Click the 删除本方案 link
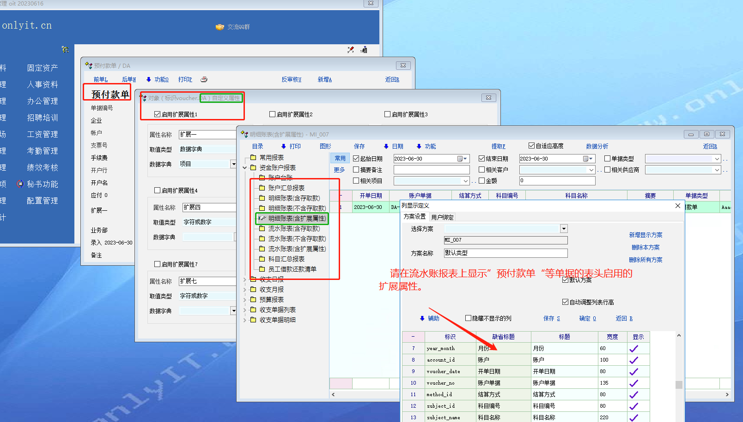The image size is (743, 422). coord(646,248)
